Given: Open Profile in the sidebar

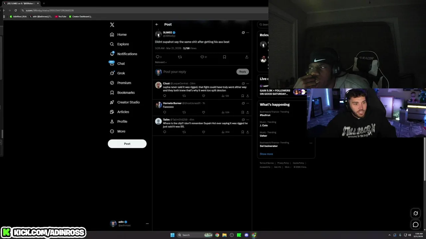Looking at the screenshot, I should pyautogui.click(x=119, y=121).
